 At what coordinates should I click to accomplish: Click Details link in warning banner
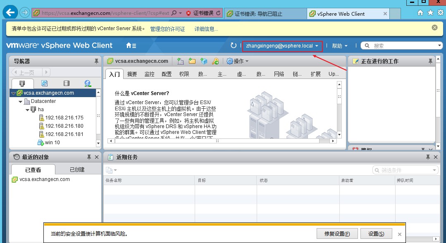point(206,29)
